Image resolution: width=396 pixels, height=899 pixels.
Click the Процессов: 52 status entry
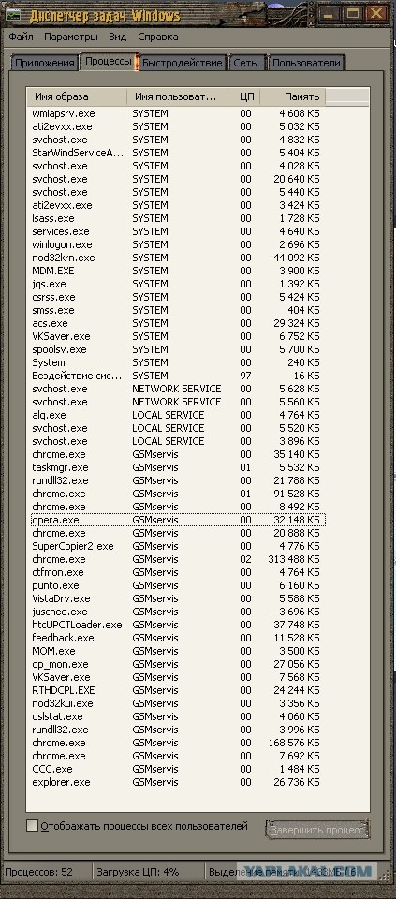coord(39,872)
